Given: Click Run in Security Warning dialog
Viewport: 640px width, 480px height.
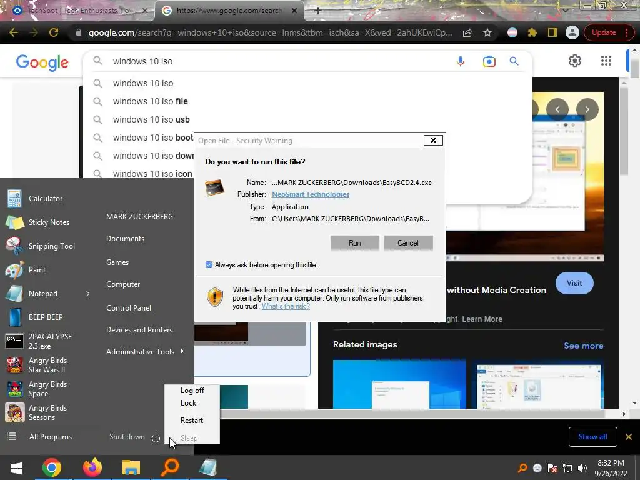Looking at the screenshot, I should (355, 243).
